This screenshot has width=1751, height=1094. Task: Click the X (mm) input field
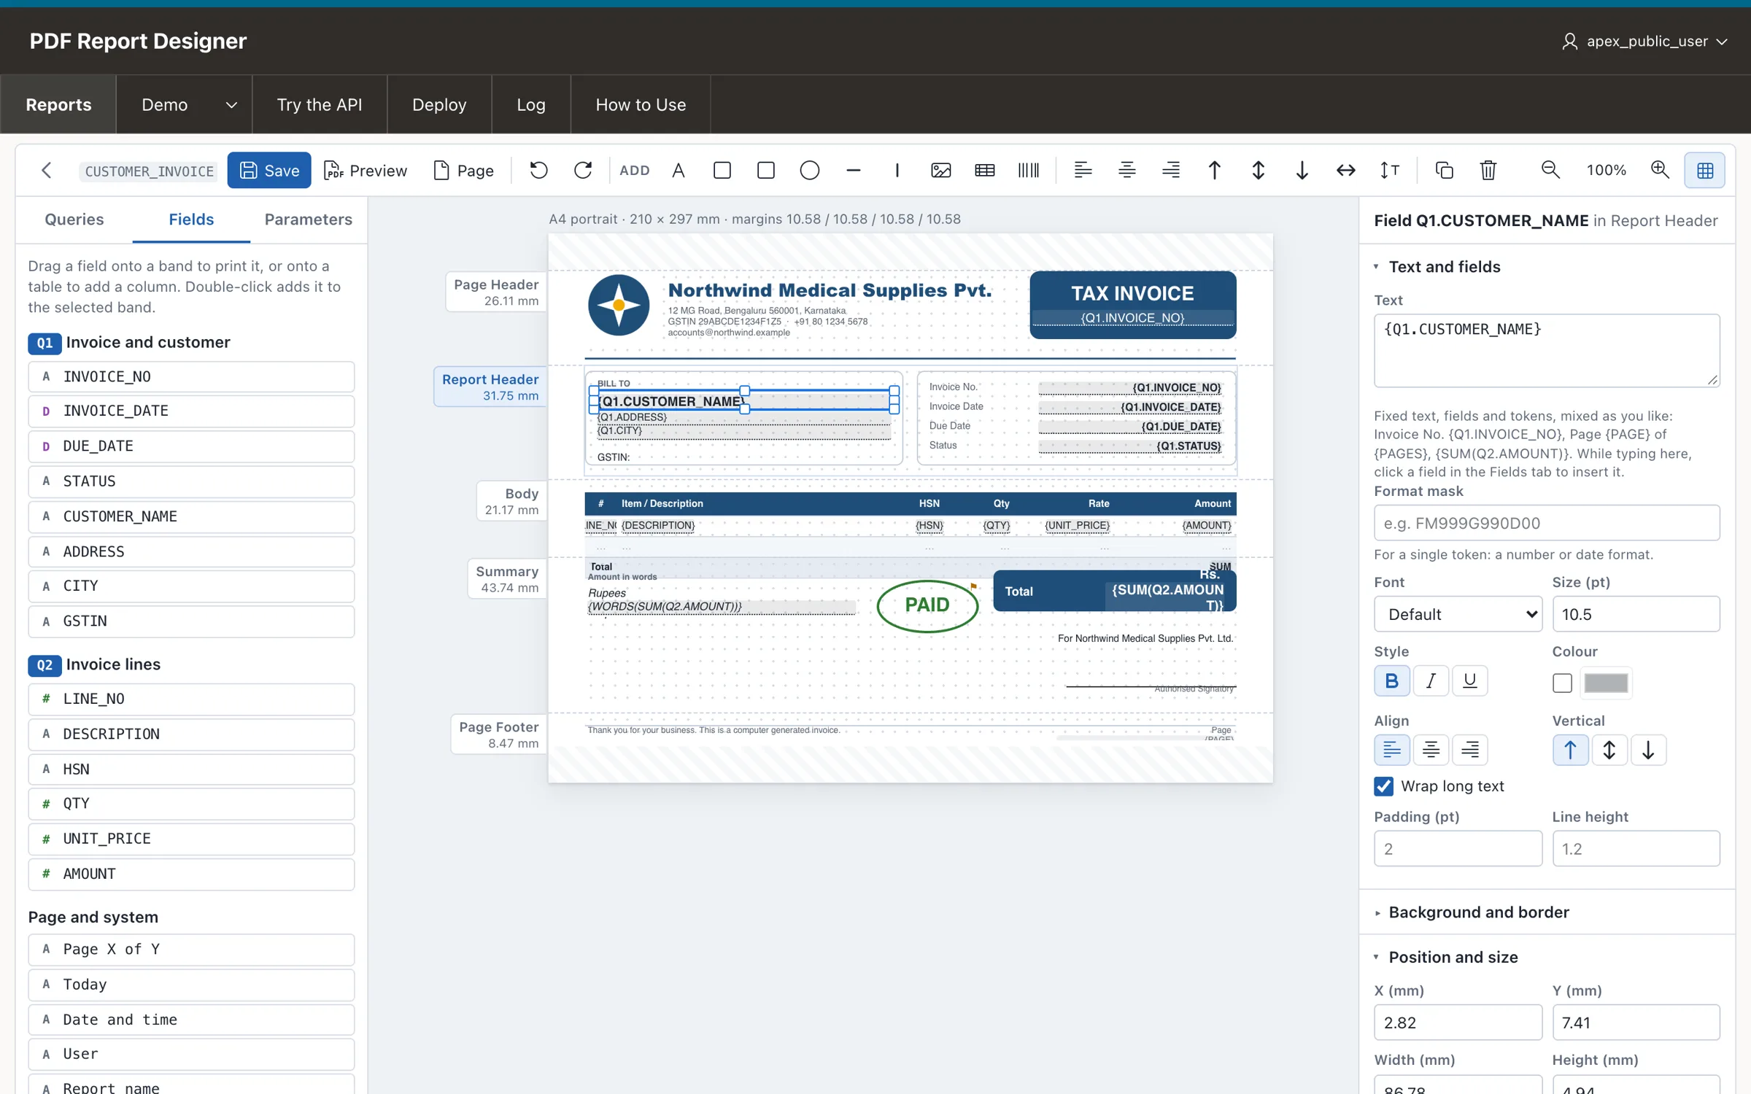pos(1458,1023)
